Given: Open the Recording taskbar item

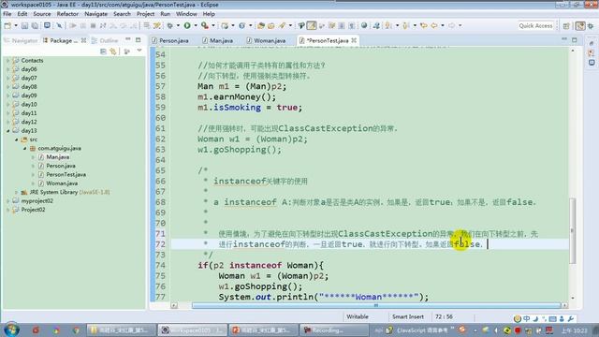Looking at the screenshot, I should coord(334,330).
